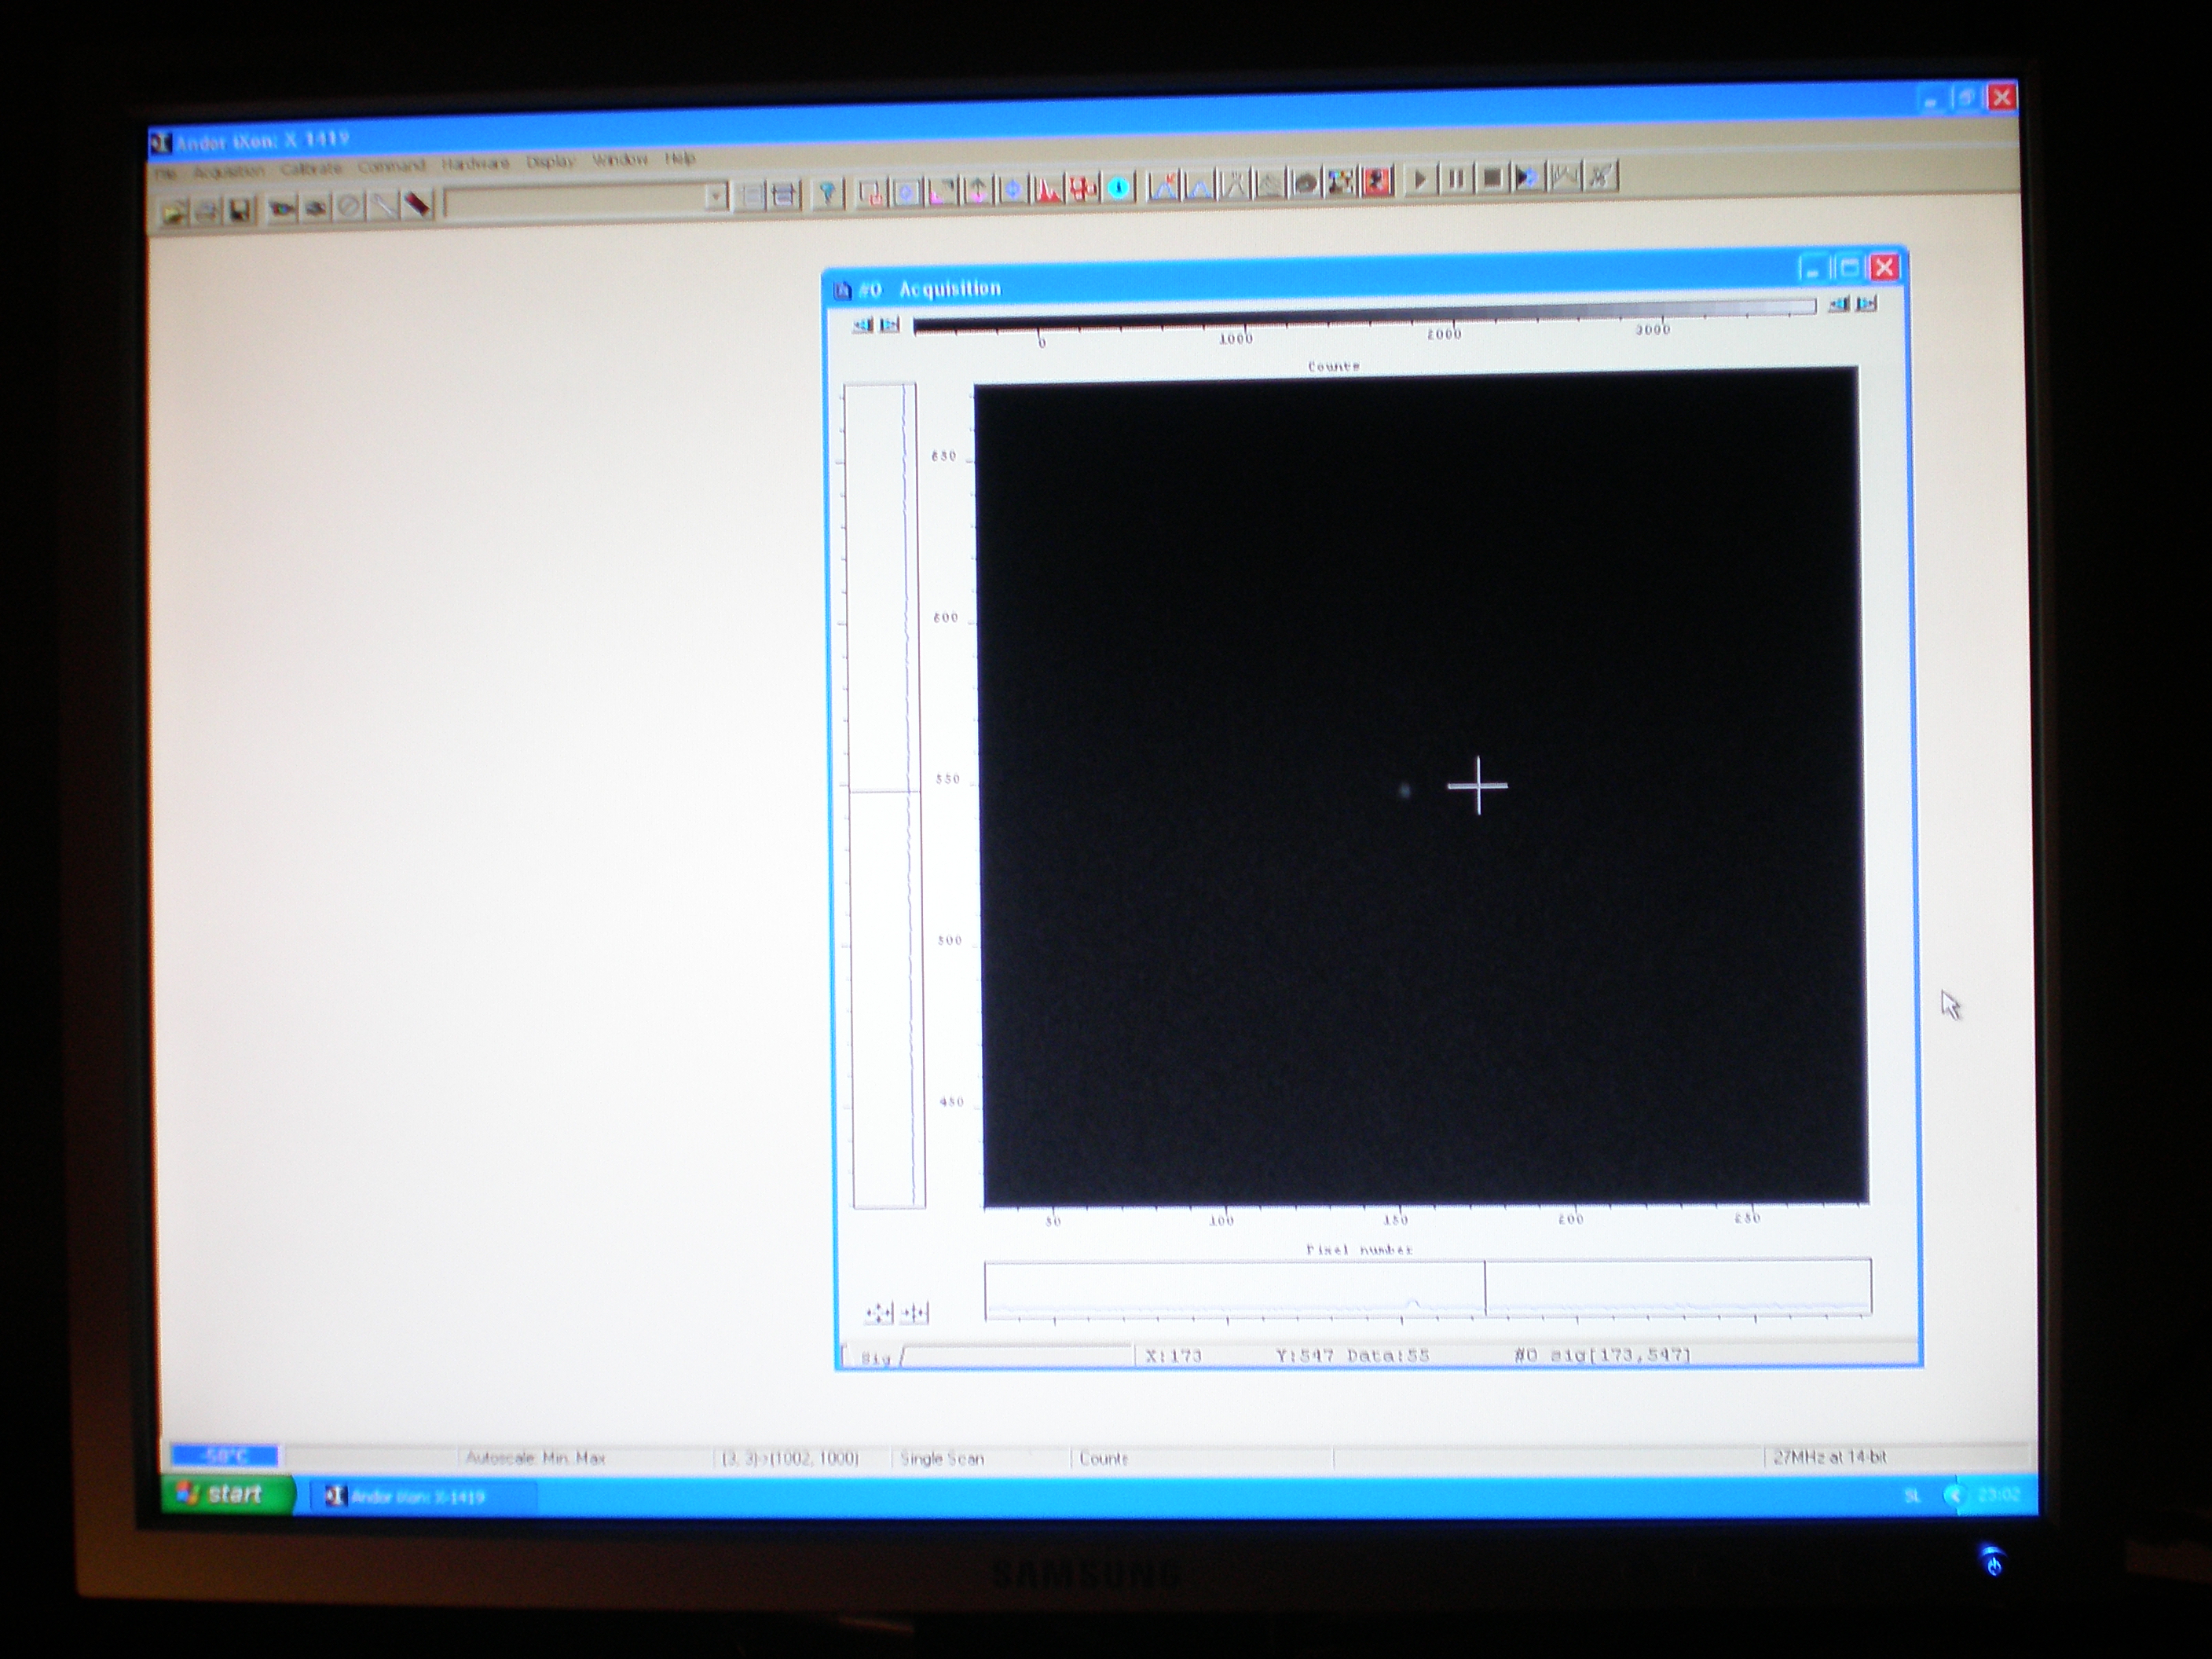Stop acquisition with the stop button
This screenshot has height=1659, width=2212.
(1492, 178)
